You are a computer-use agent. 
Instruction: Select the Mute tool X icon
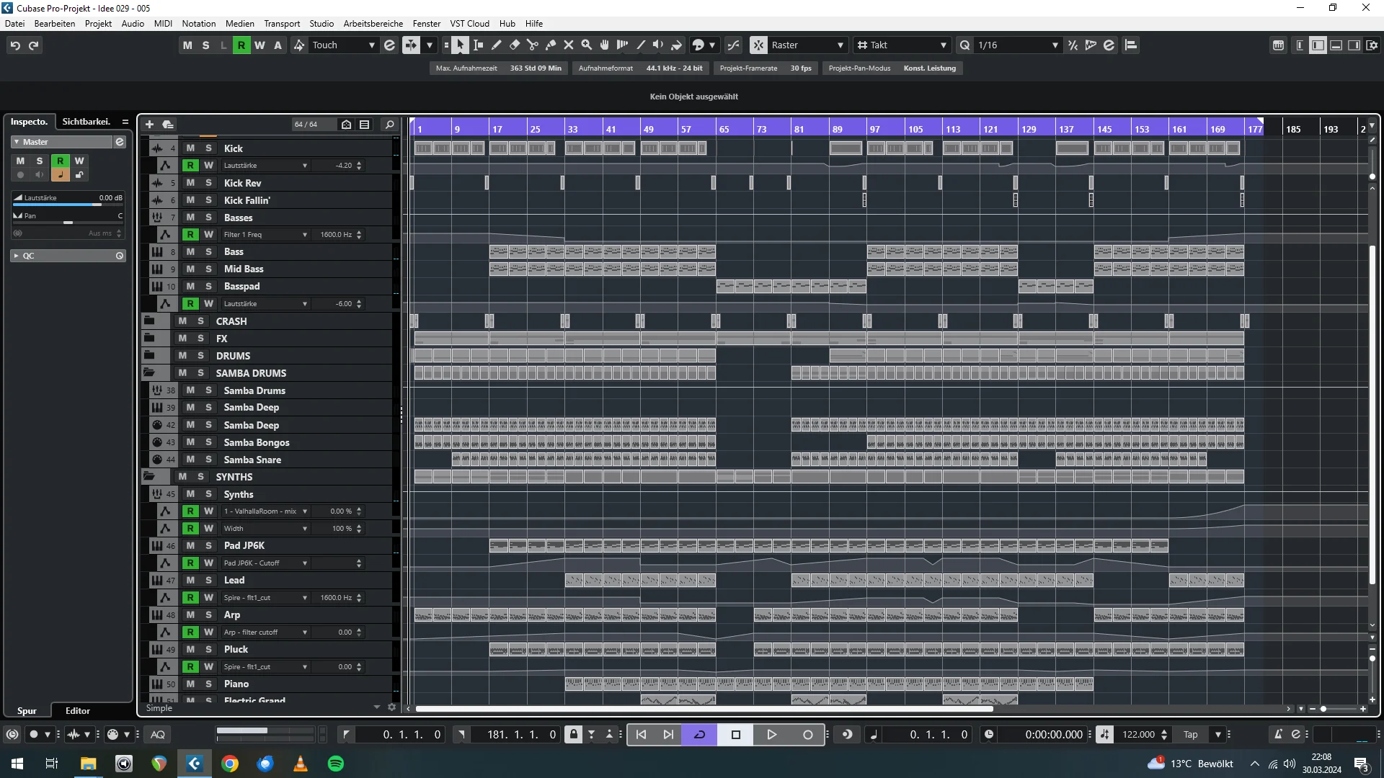pos(569,45)
